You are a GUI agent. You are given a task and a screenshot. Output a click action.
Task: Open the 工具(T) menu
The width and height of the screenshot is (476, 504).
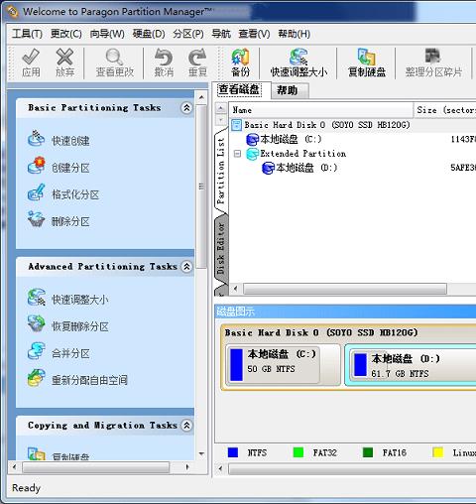click(x=27, y=34)
